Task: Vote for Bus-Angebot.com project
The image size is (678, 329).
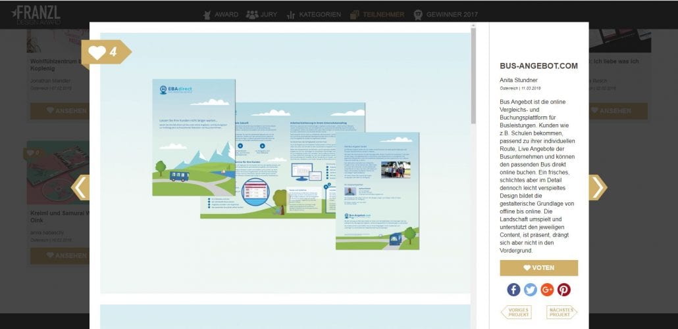Action: [538, 268]
